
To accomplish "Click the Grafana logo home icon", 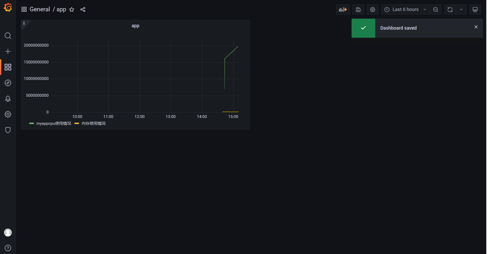I will pos(8,7).
